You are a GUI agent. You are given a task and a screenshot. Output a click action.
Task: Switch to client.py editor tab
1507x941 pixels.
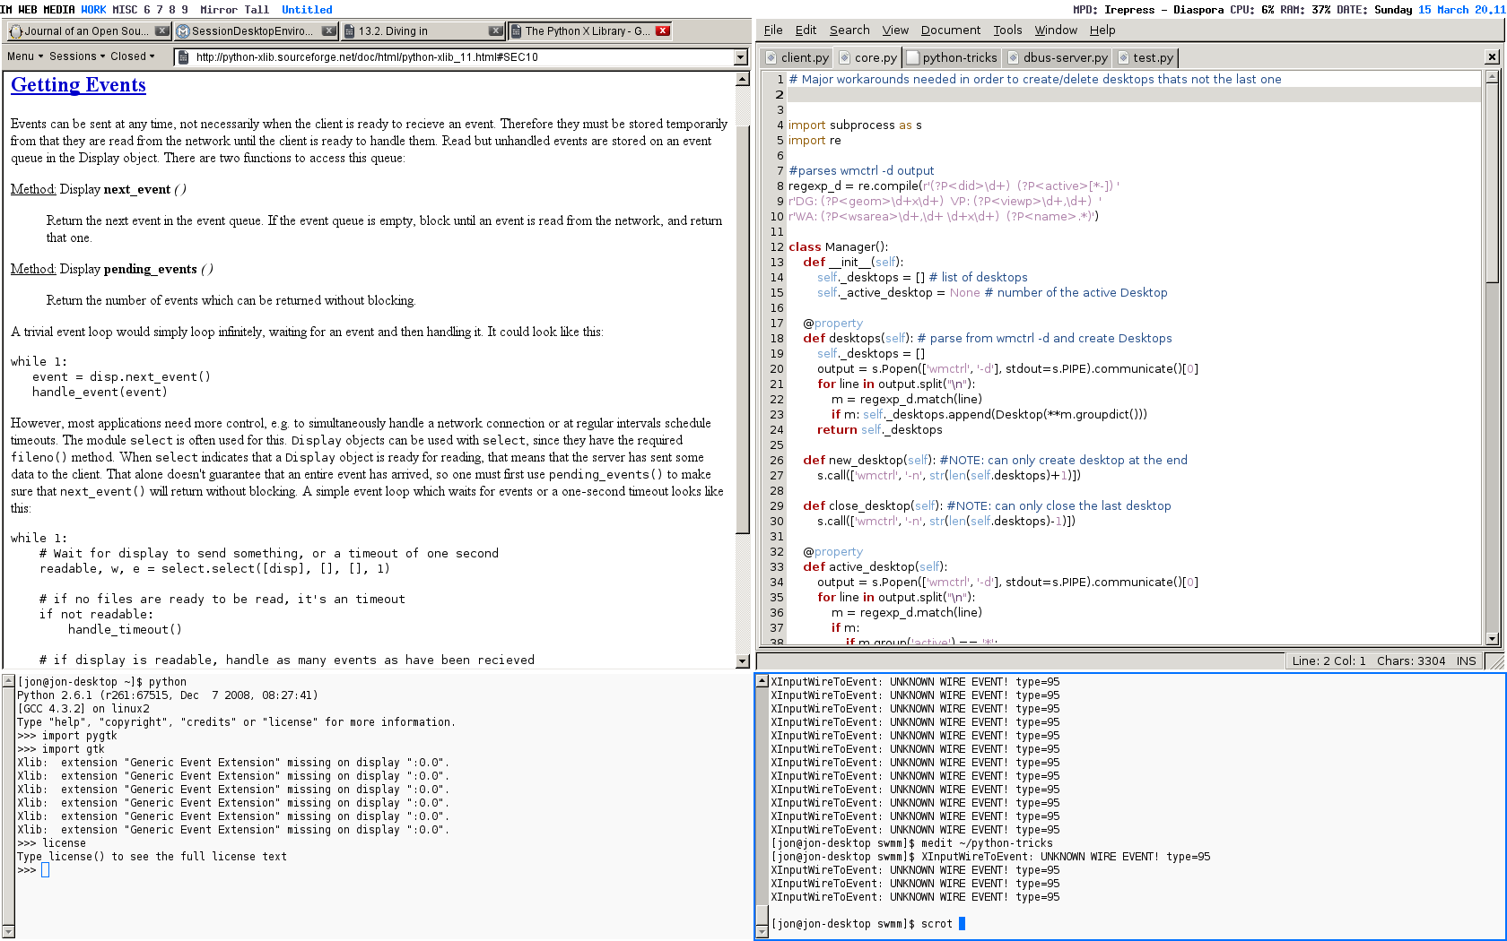point(797,57)
